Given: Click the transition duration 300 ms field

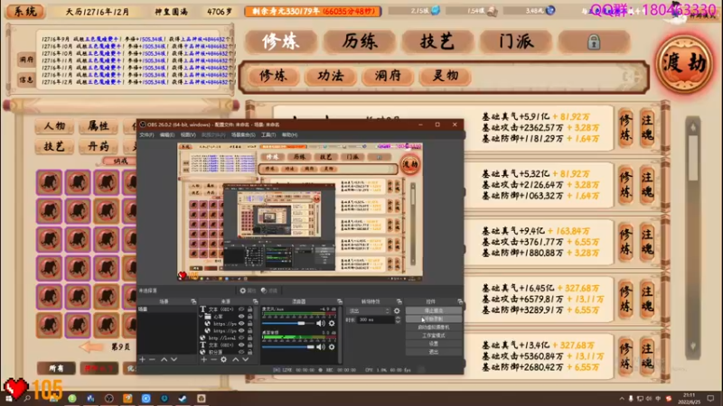Looking at the screenshot, I should [376, 319].
